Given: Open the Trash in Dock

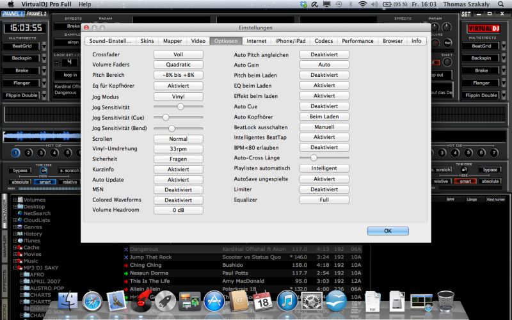Looking at the screenshot, I should 445,301.
